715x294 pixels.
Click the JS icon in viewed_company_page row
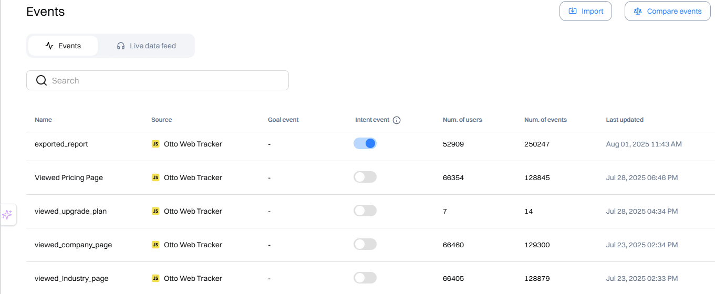(156, 245)
